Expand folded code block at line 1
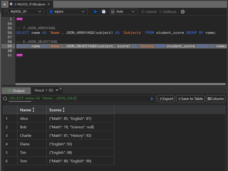 tap(19, 19)
